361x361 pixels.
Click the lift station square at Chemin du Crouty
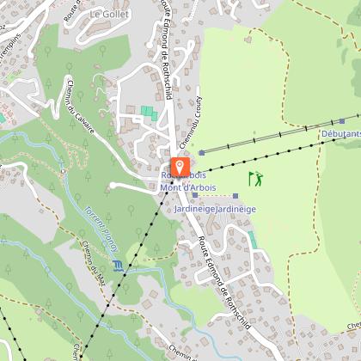click(x=202, y=153)
